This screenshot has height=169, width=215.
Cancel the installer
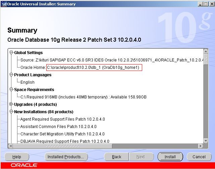[199, 157]
